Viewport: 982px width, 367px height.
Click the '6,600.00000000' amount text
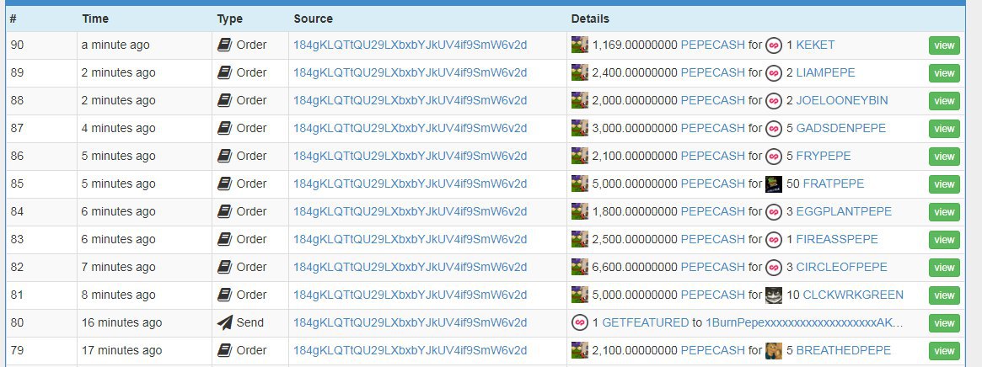tap(635, 267)
